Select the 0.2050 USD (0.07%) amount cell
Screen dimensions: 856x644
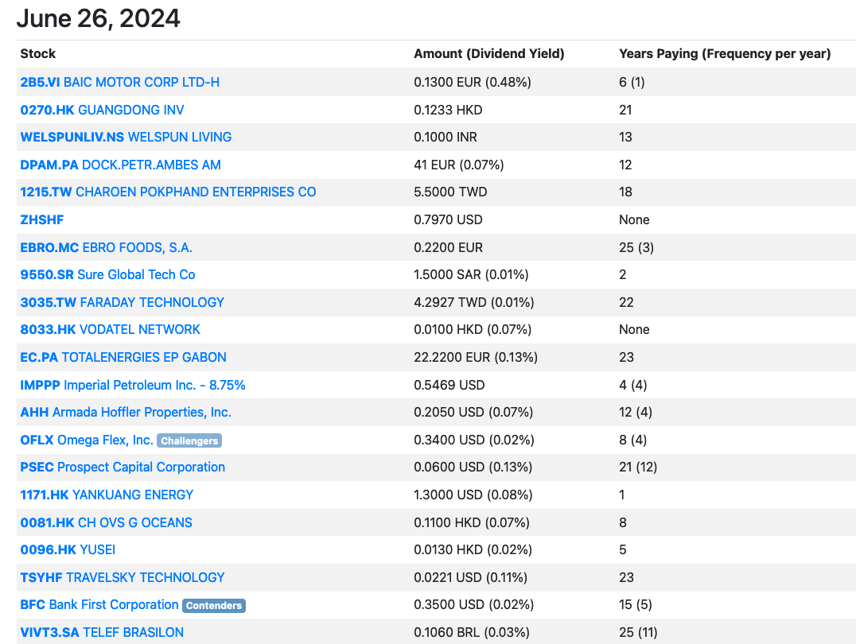tap(473, 413)
